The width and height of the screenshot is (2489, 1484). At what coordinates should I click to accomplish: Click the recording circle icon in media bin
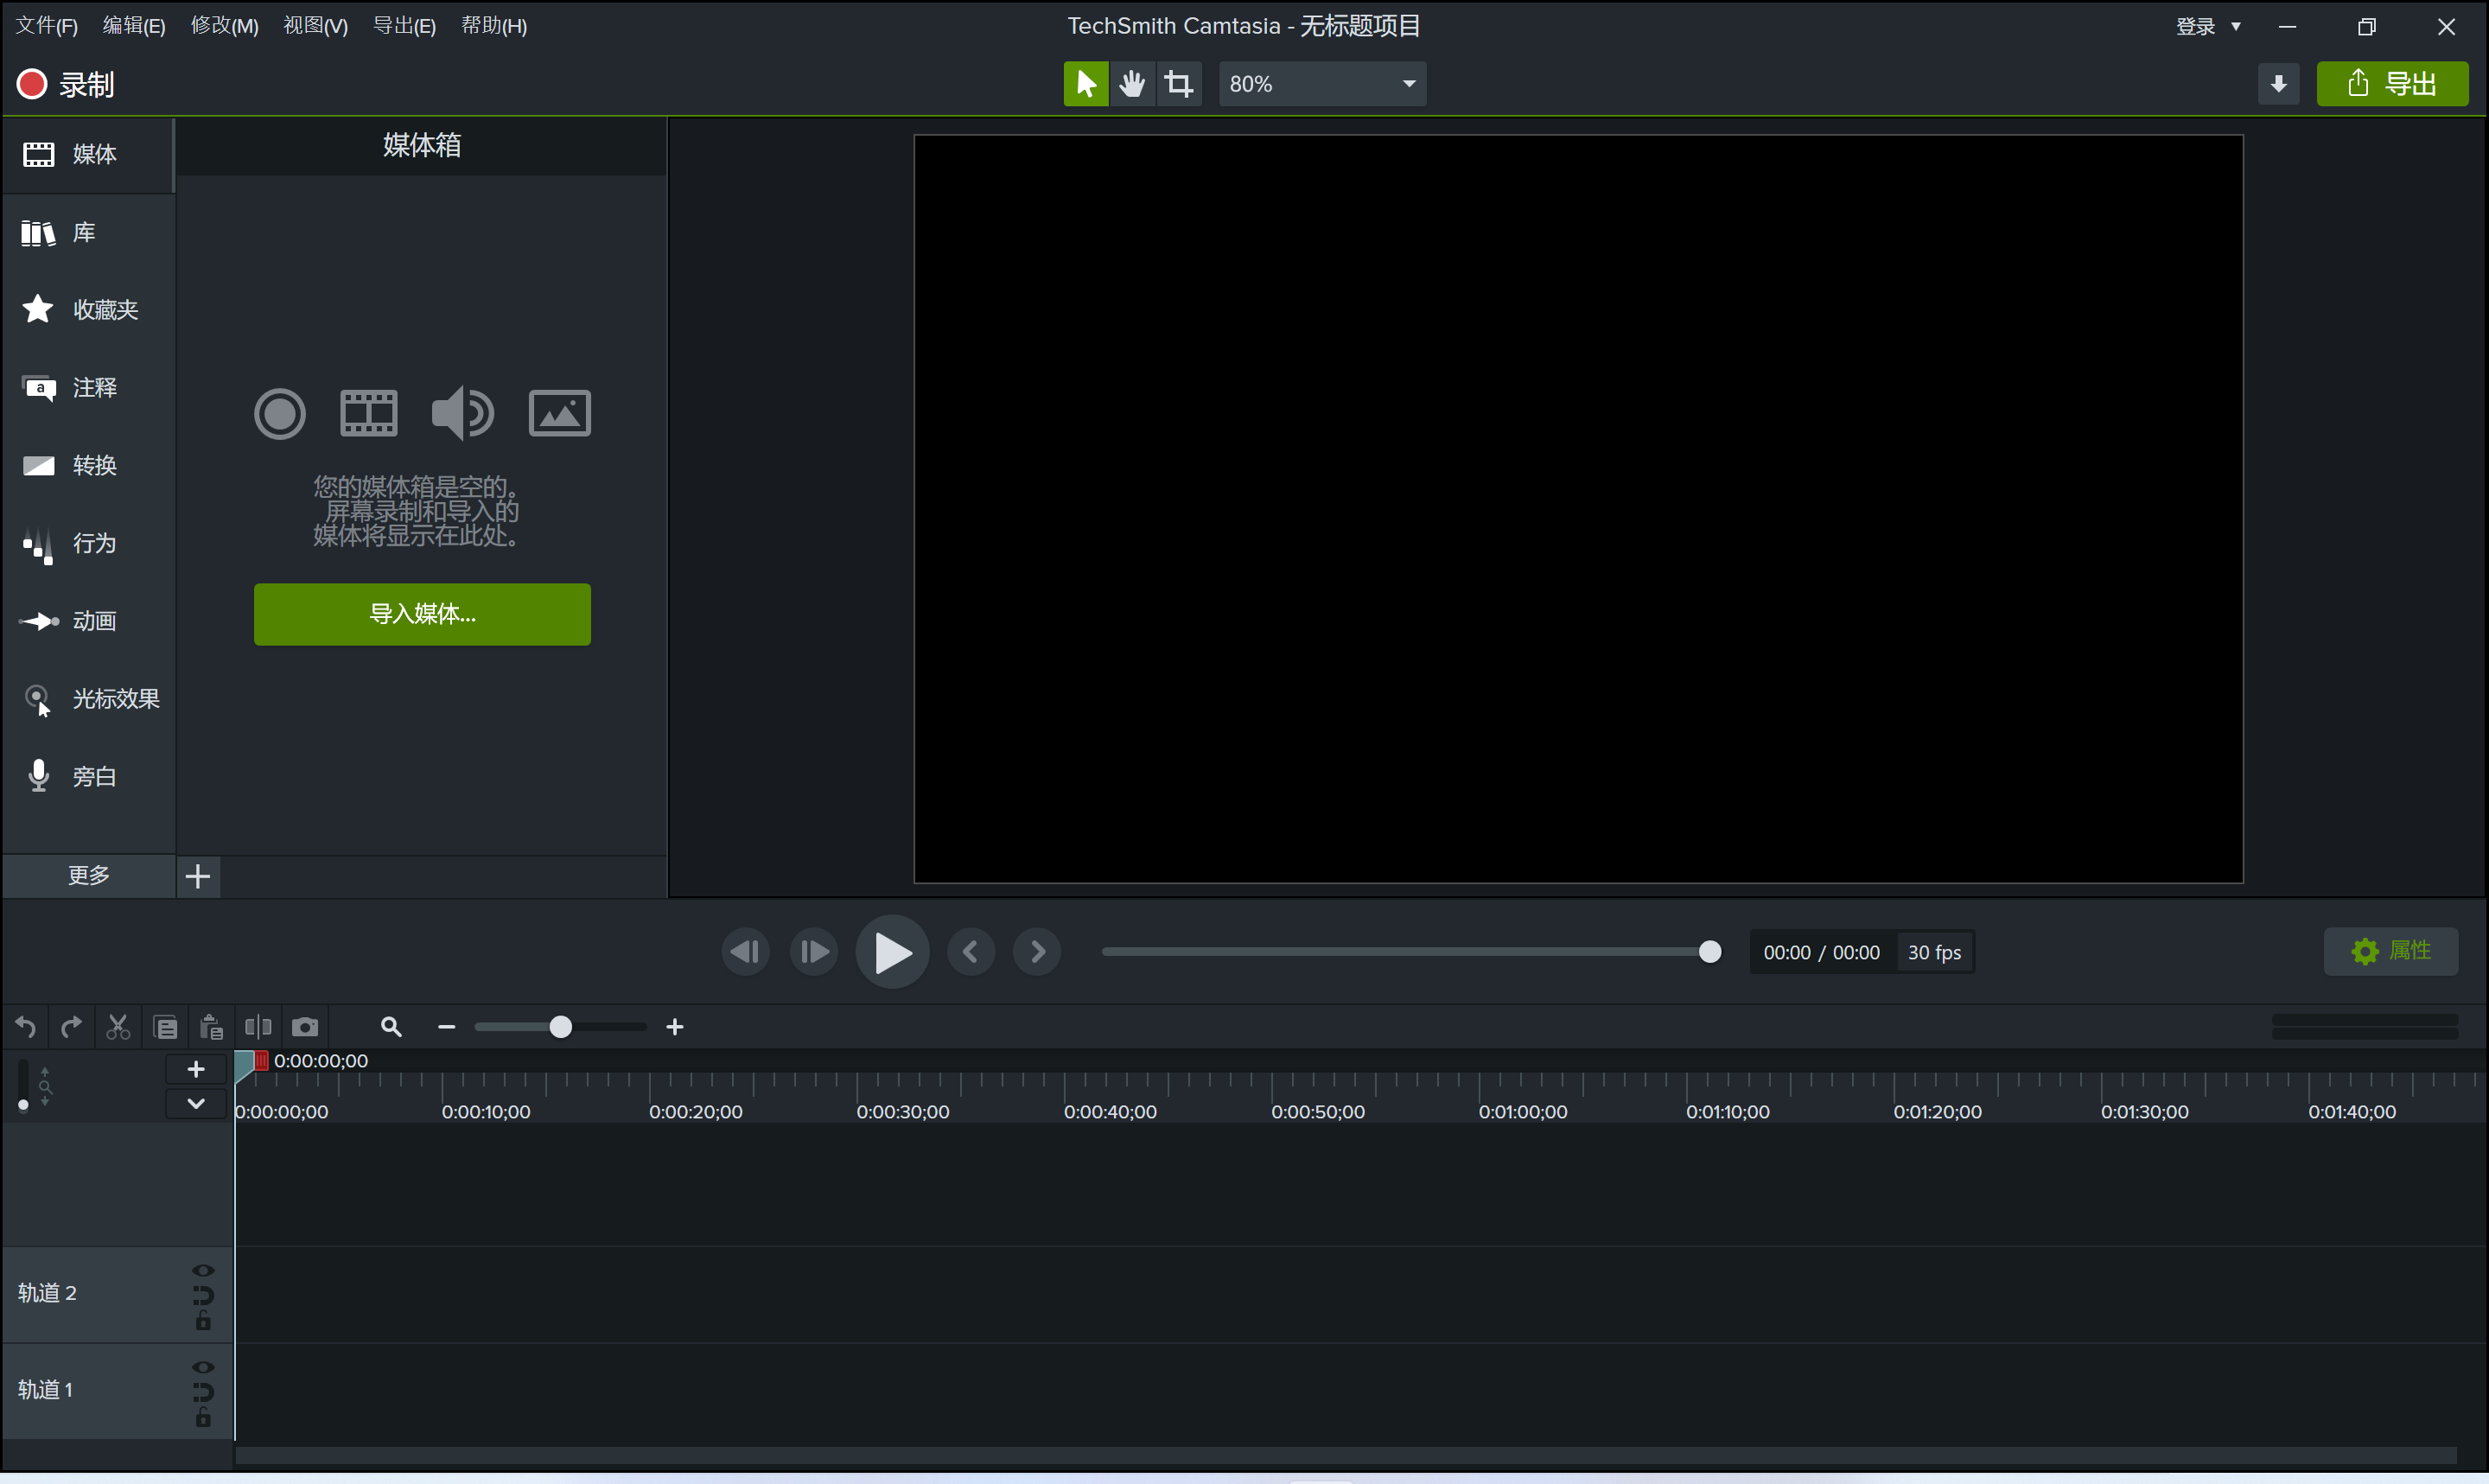tap(280, 414)
